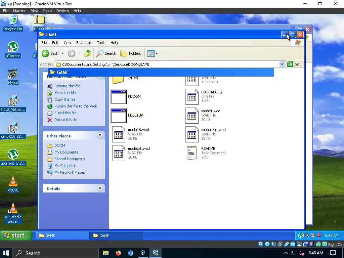Expand the Details panel
The image size is (344, 258).
point(100,188)
